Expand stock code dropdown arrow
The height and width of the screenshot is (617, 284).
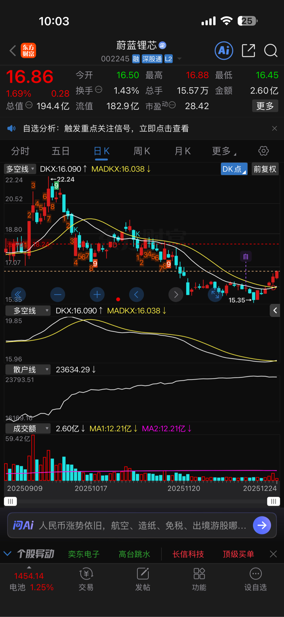click(179, 59)
